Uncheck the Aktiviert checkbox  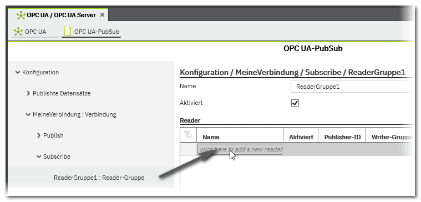pos(295,103)
